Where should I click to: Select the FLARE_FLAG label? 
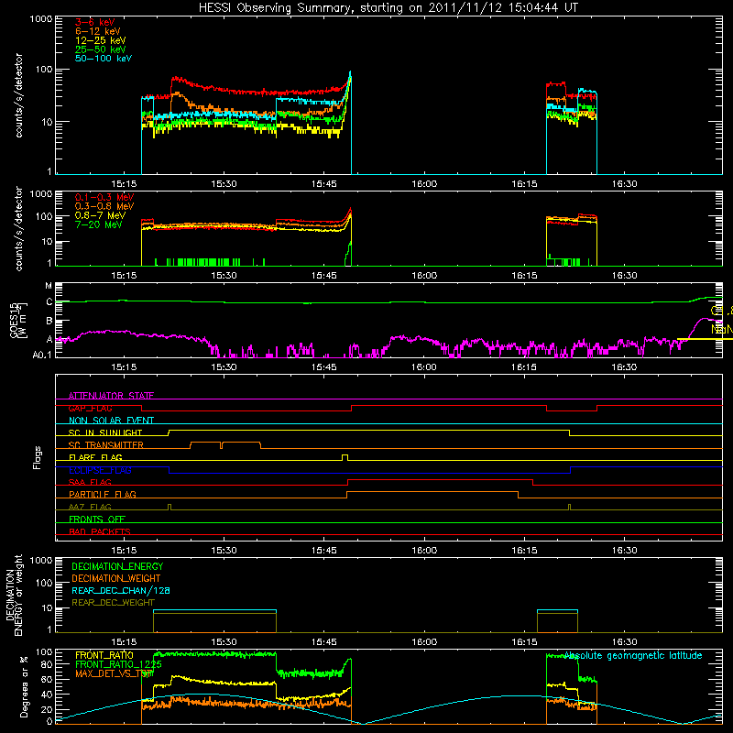click(x=95, y=457)
